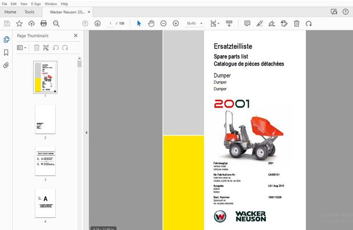
Task: Open thumbnail options dropdown menu
Action: [22, 48]
